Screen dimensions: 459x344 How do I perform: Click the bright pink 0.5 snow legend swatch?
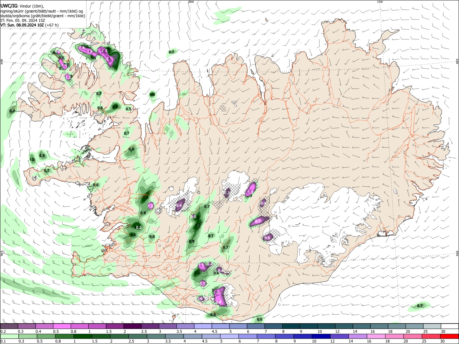tap(62, 326)
